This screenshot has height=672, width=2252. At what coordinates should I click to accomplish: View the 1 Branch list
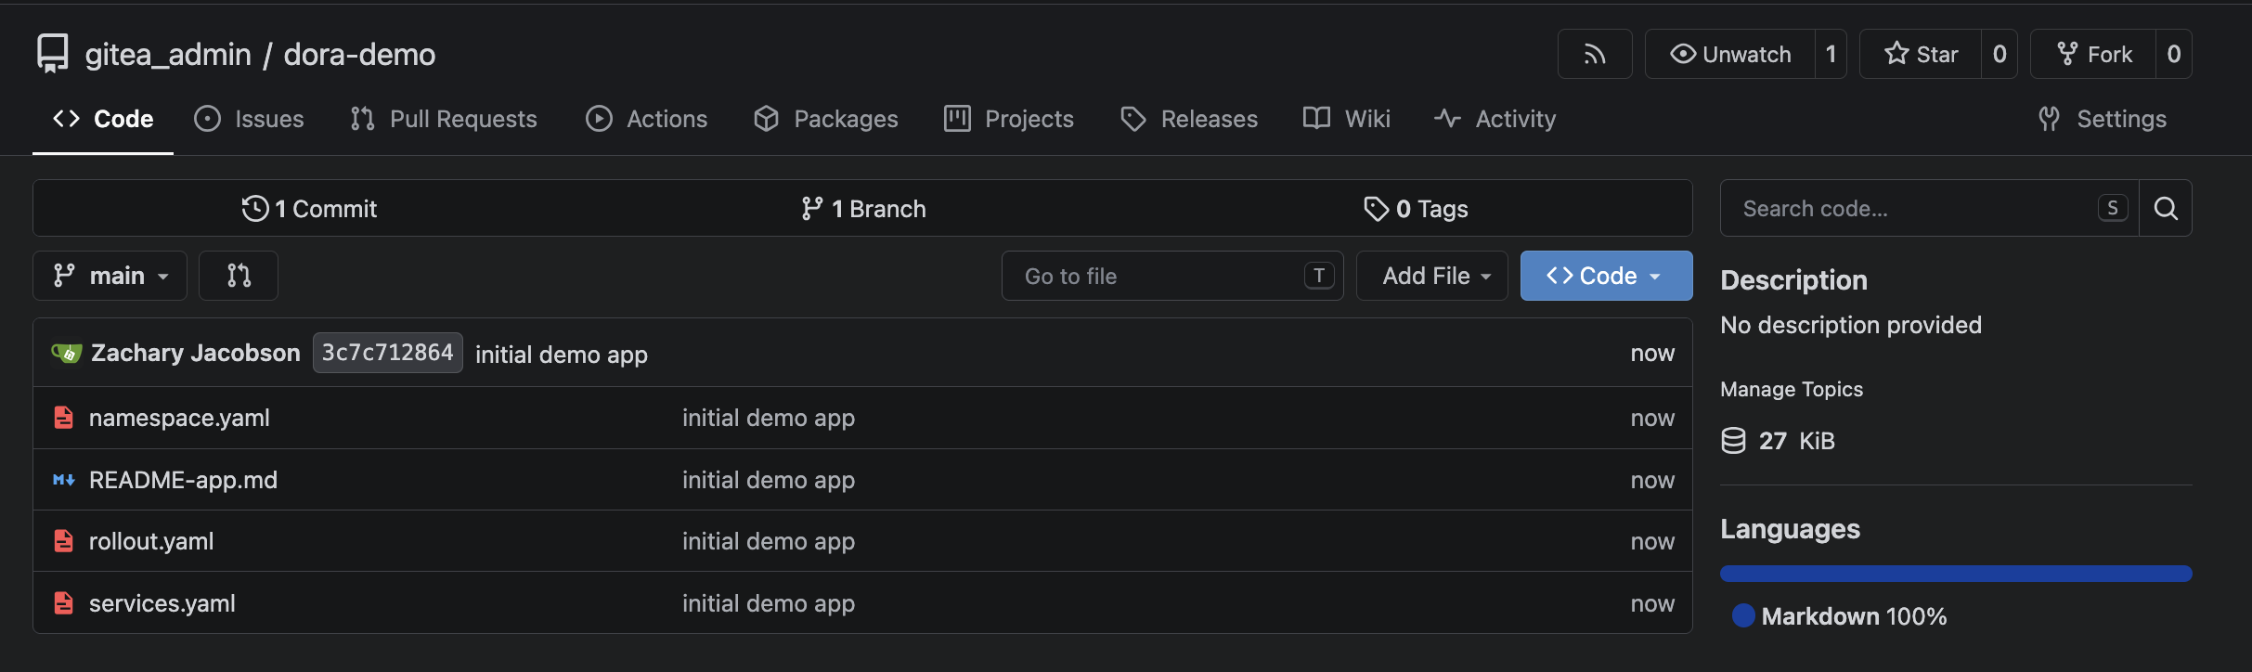(863, 208)
